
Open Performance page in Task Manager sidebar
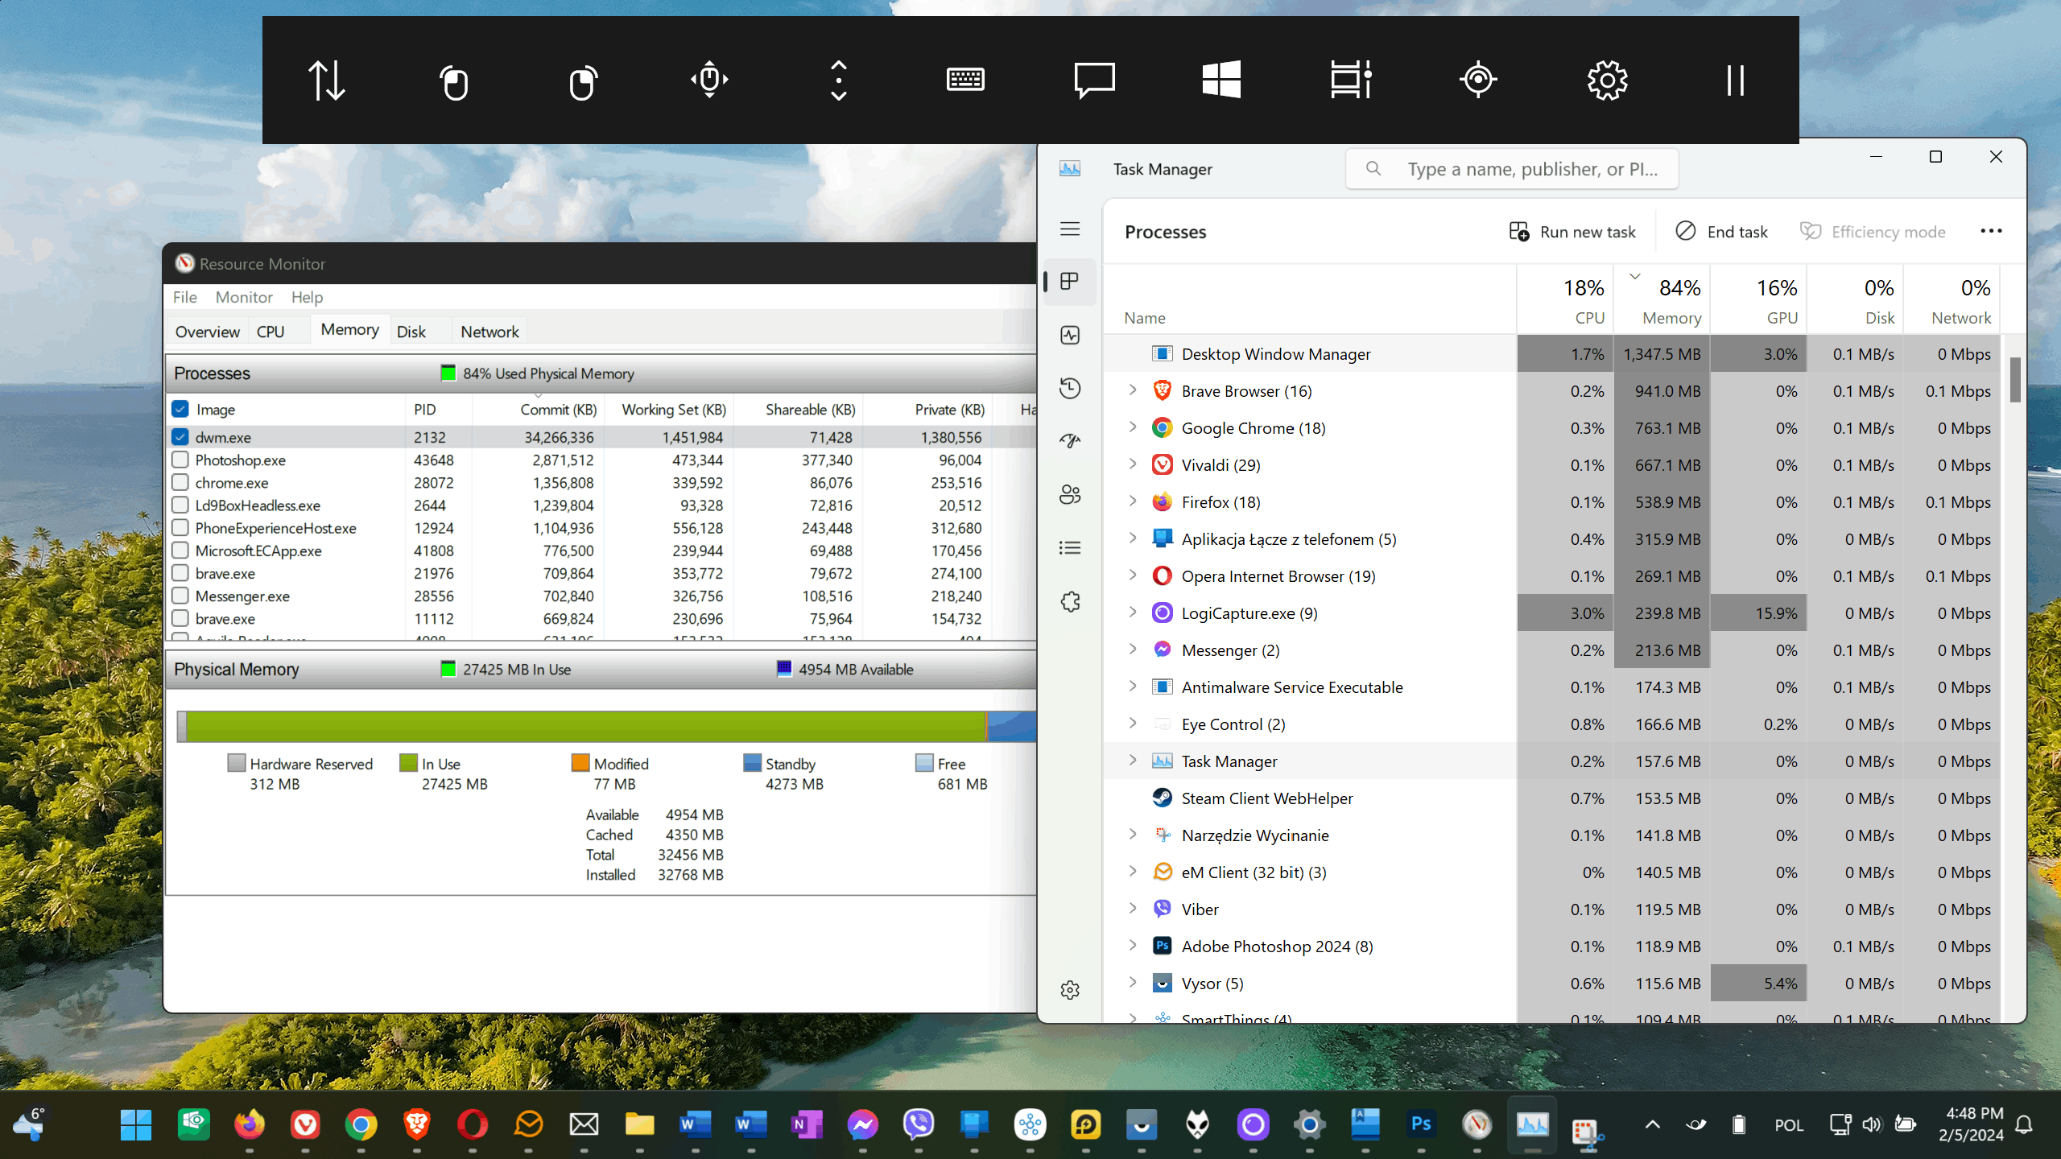(x=1070, y=335)
